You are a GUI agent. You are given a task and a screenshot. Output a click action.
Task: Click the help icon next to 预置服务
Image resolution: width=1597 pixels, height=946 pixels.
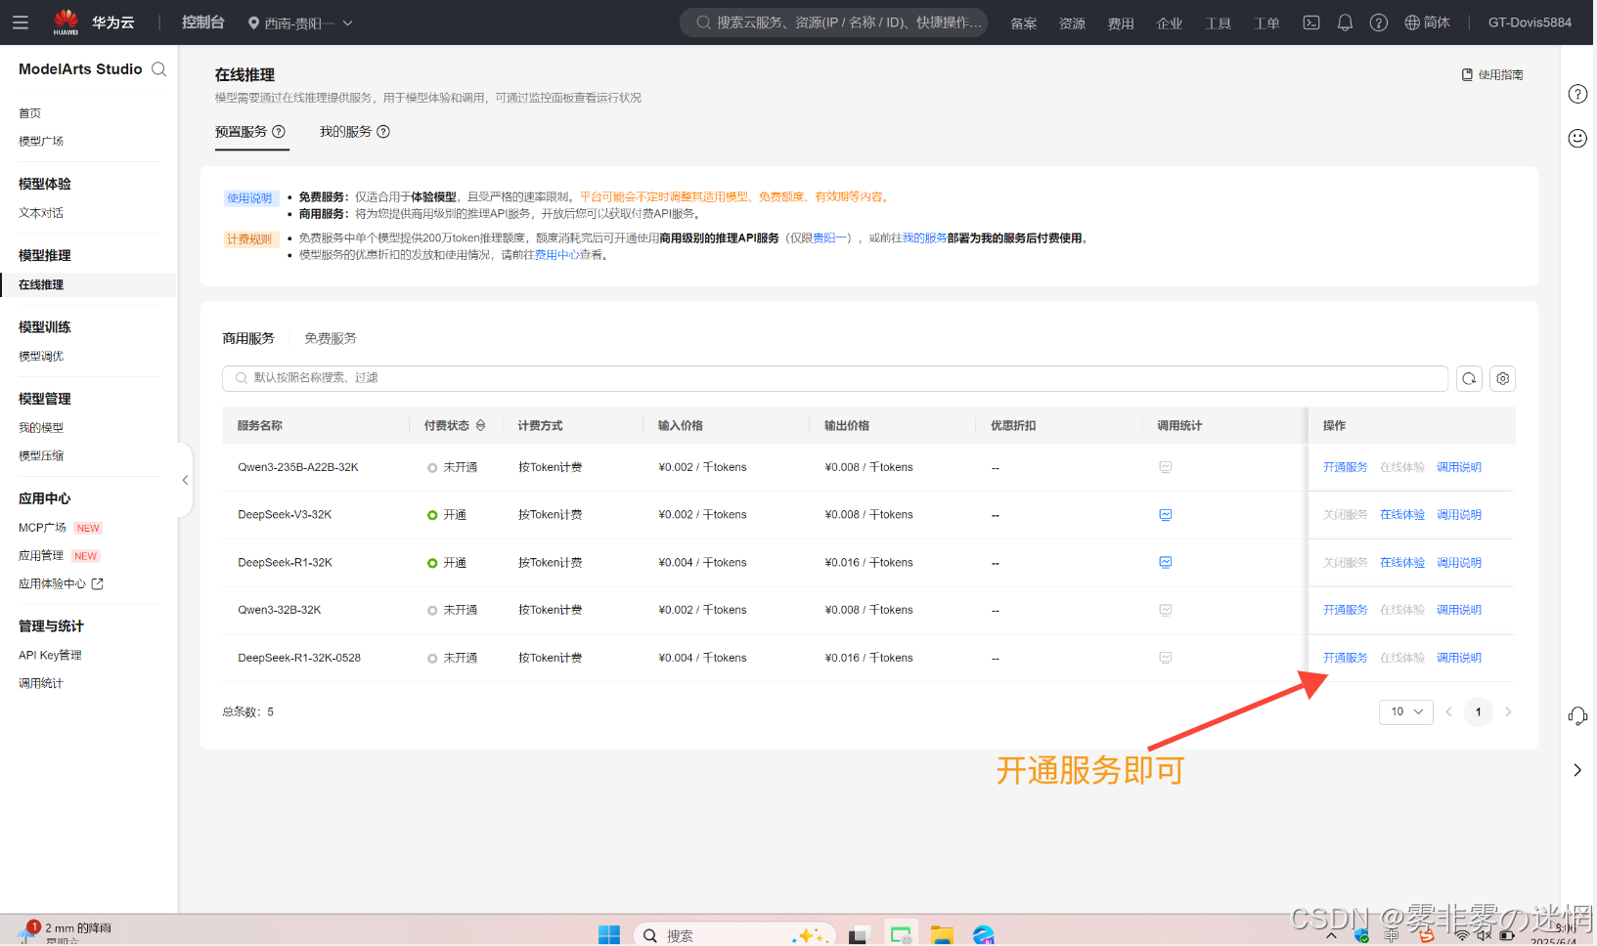[279, 132]
